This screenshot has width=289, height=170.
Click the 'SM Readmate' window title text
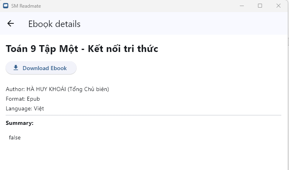26,6
